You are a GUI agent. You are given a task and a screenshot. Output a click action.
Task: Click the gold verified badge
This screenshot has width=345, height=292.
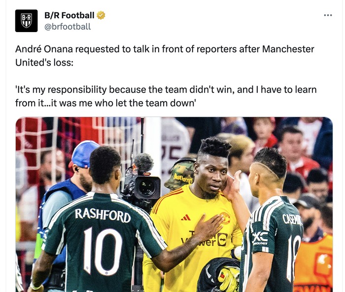tap(101, 15)
